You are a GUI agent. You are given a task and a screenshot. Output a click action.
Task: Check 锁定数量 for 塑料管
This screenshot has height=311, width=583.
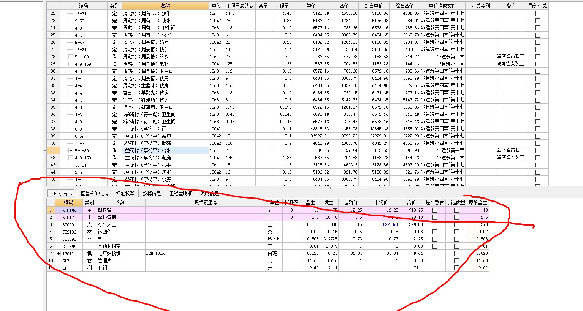(x=456, y=210)
